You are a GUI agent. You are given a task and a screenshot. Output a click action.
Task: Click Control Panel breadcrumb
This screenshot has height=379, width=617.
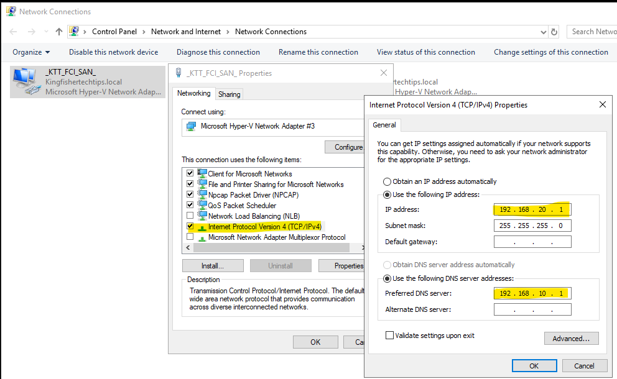click(x=114, y=32)
